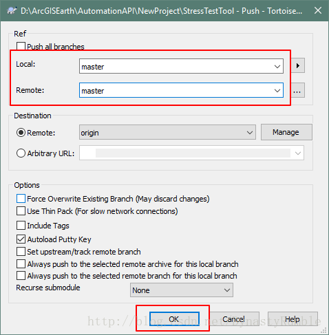Image resolution: width=329 pixels, height=335 pixels.
Task: Click the resize grip at dialog corner
Action: [323, 330]
